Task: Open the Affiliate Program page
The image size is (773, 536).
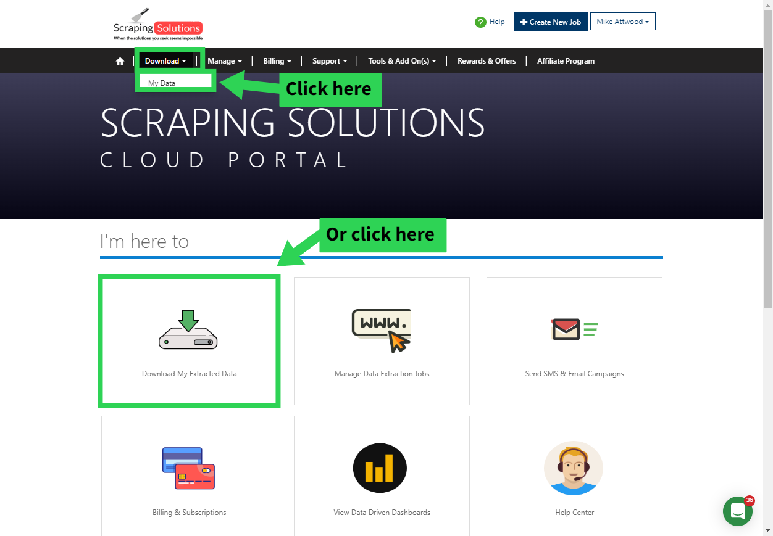Action: pos(566,61)
